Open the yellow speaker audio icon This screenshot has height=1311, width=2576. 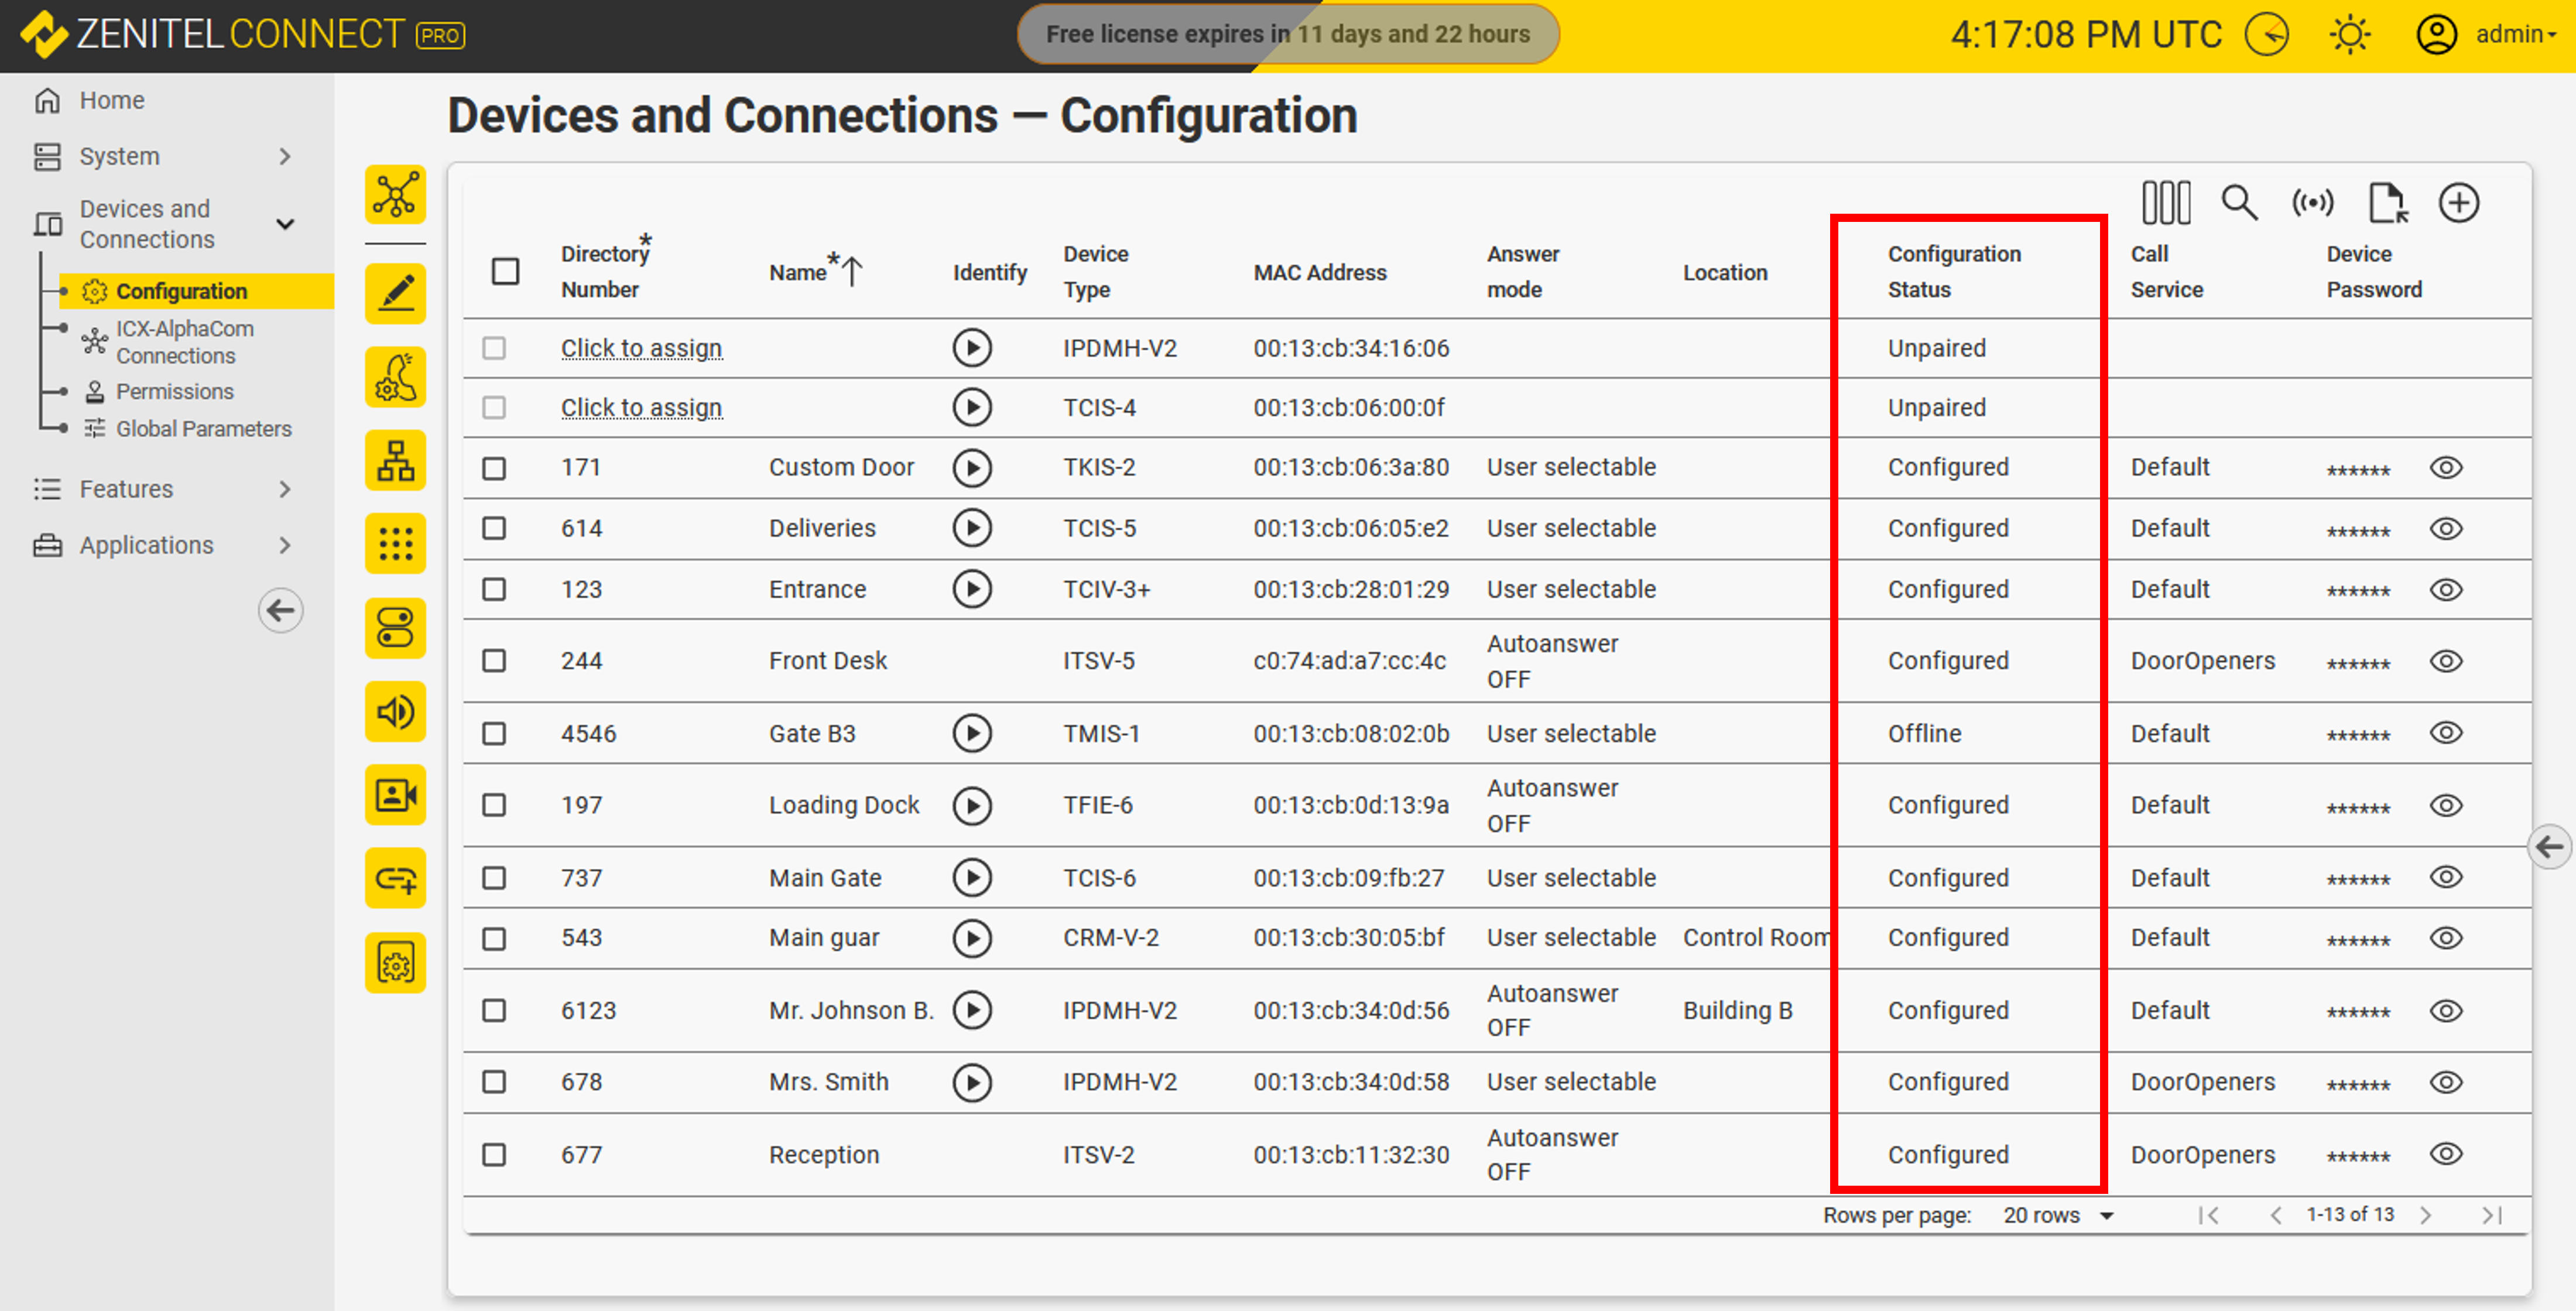point(395,712)
